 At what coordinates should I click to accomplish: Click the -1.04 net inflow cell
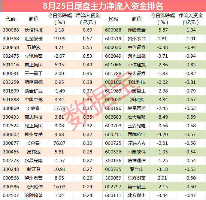[x=190, y=30]
